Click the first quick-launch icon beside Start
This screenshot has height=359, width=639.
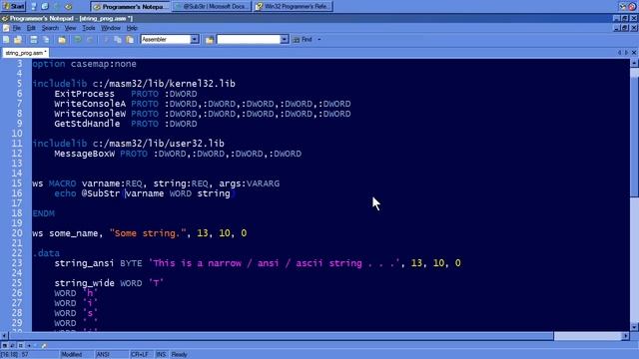click(33, 7)
